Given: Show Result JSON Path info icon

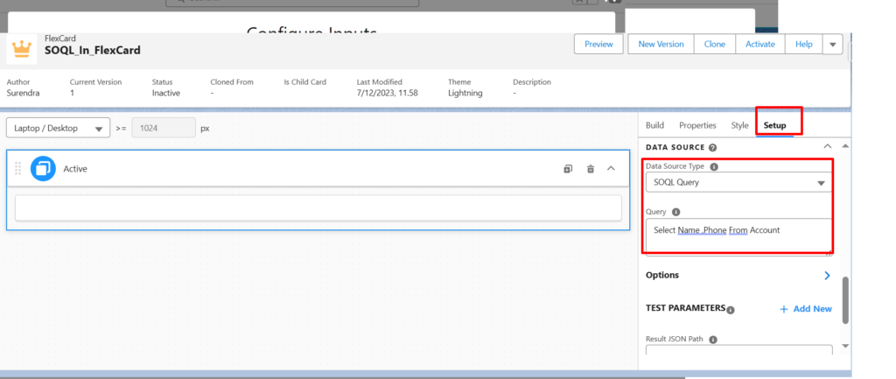Looking at the screenshot, I should [713, 339].
